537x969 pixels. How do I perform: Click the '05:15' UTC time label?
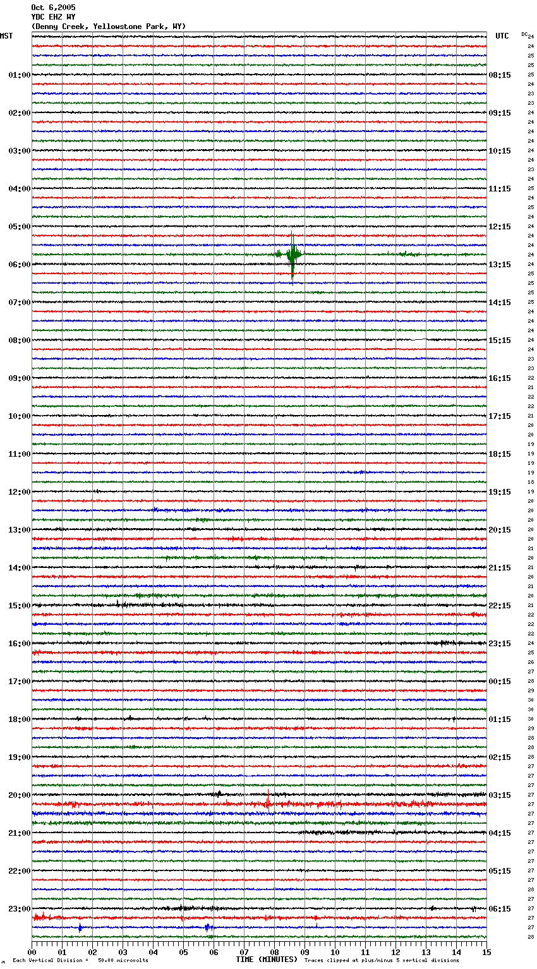pos(500,871)
